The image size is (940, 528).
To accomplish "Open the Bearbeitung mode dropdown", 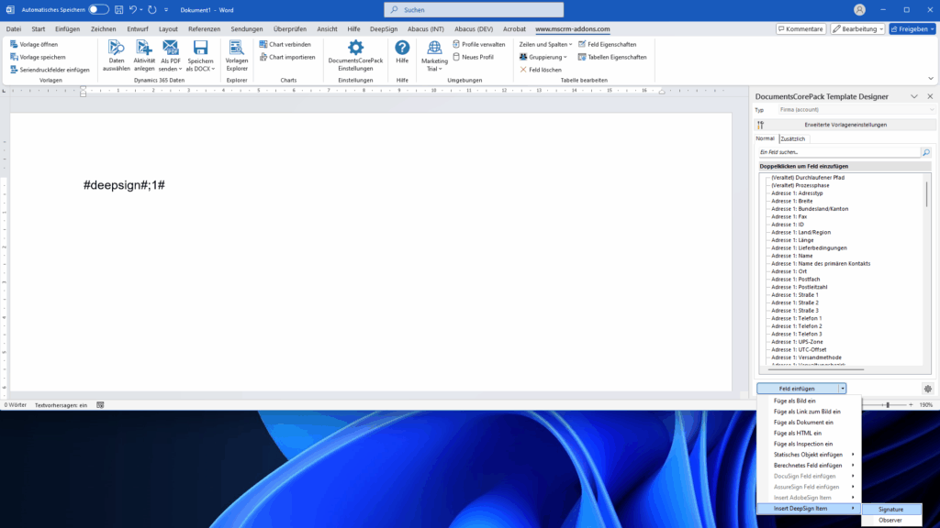I will 858,28.
